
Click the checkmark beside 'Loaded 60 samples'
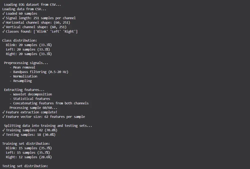coord(3,13)
